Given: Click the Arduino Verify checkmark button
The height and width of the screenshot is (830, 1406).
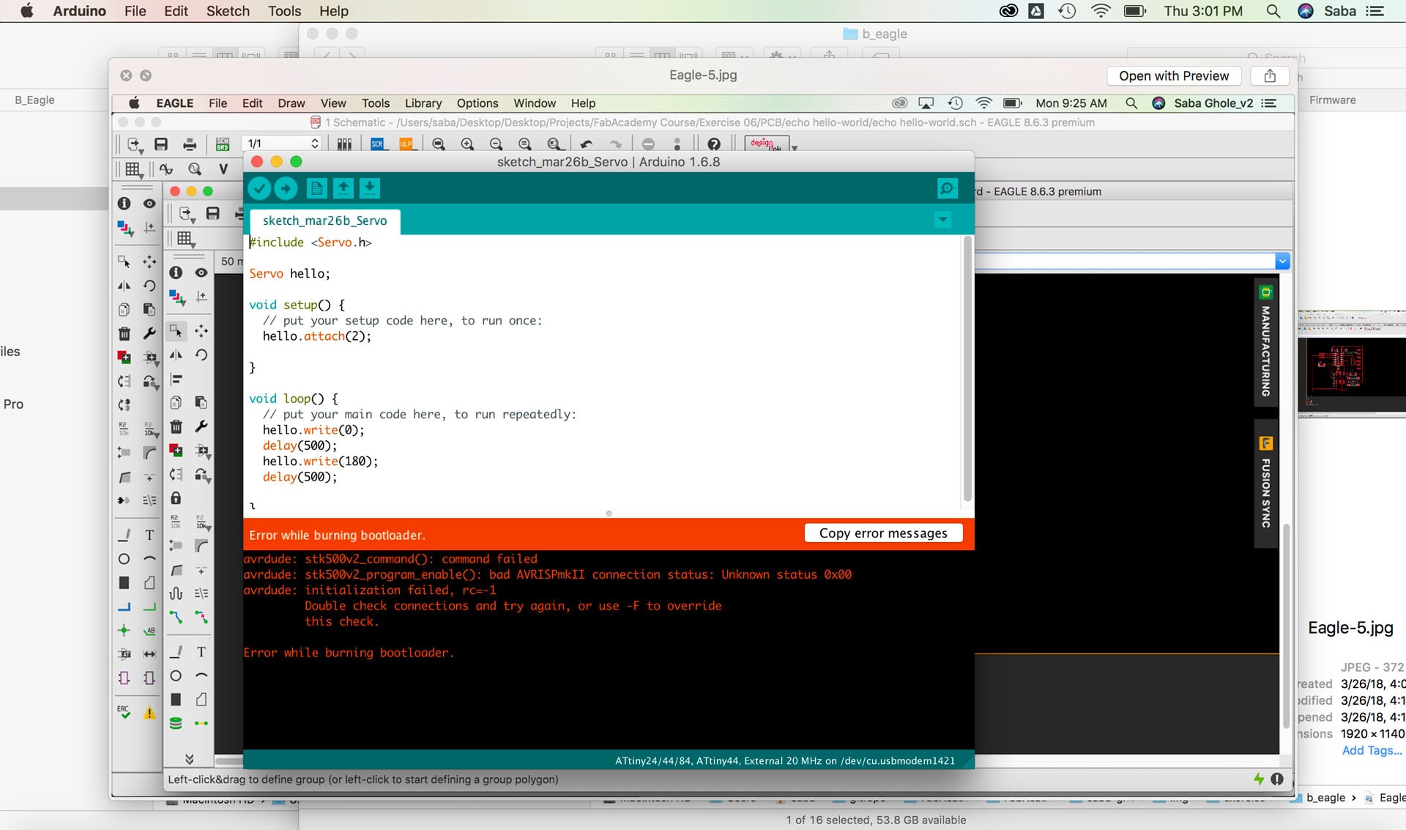Looking at the screenshot, I should tap(259, 189).
